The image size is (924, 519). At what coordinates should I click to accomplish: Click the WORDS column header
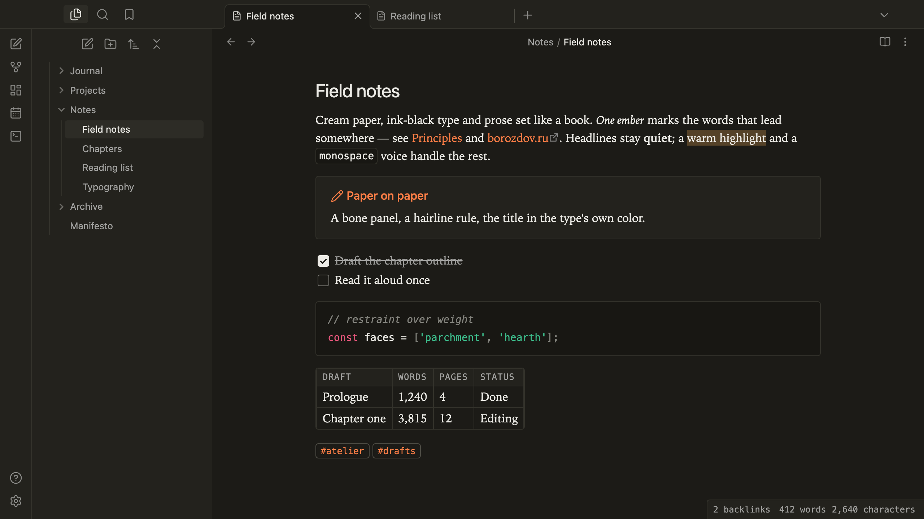tap(413, 377)
